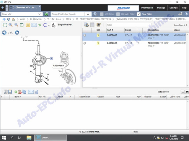The width and height of the screenshot is (189, 141).
Task: Click the clipboard delete icon
Action: pos(20,92)
